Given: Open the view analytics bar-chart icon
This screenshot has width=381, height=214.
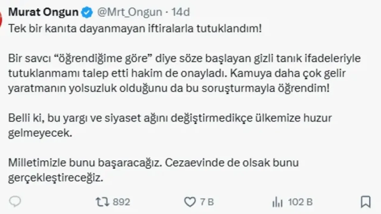Looking at the screenshot, I should tap(277, 202).
